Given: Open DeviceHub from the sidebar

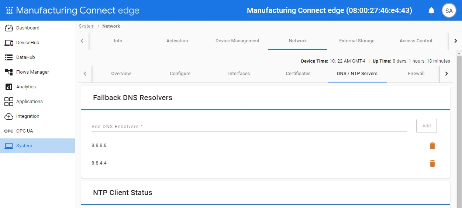Looking at the screenshot, I should tap(37, 43).
